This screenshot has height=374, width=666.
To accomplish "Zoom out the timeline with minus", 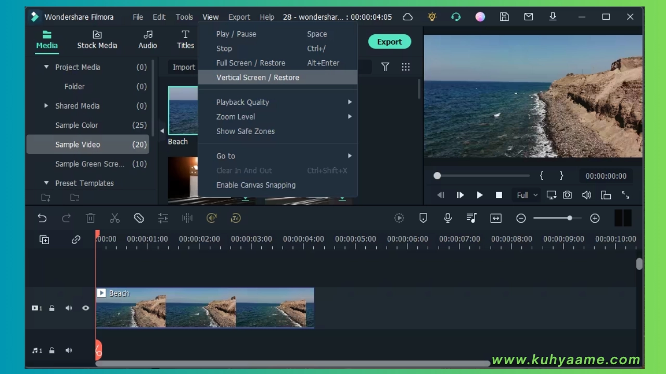I will [521, 218].
